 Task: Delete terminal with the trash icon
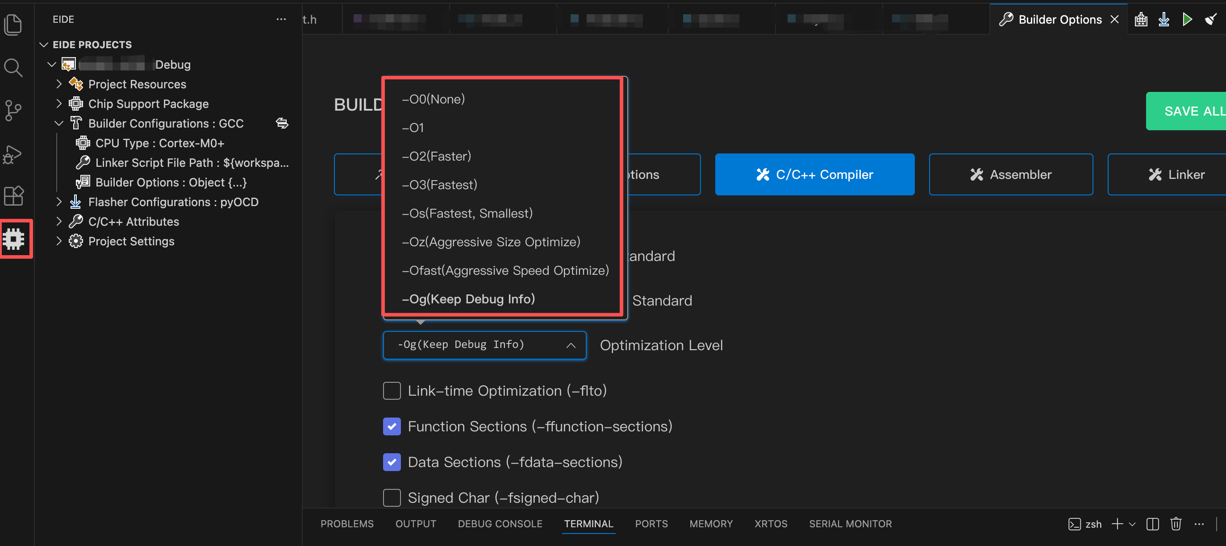1176,524
